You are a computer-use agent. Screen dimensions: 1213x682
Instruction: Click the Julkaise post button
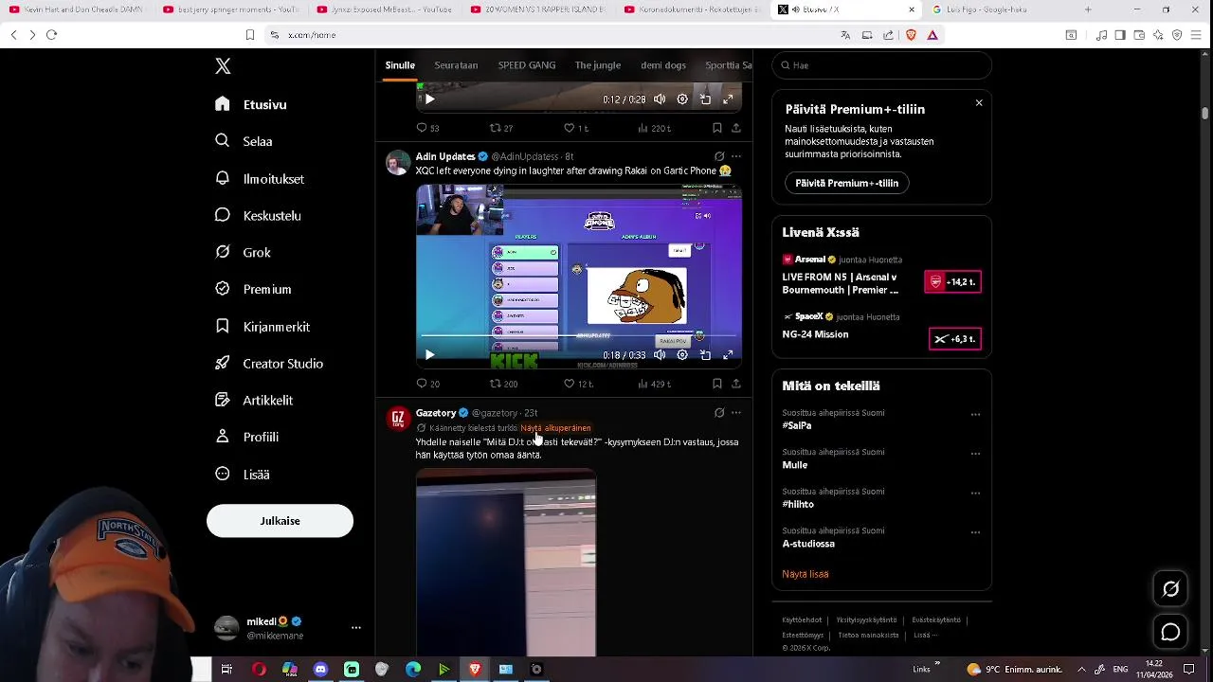point(280,521)
